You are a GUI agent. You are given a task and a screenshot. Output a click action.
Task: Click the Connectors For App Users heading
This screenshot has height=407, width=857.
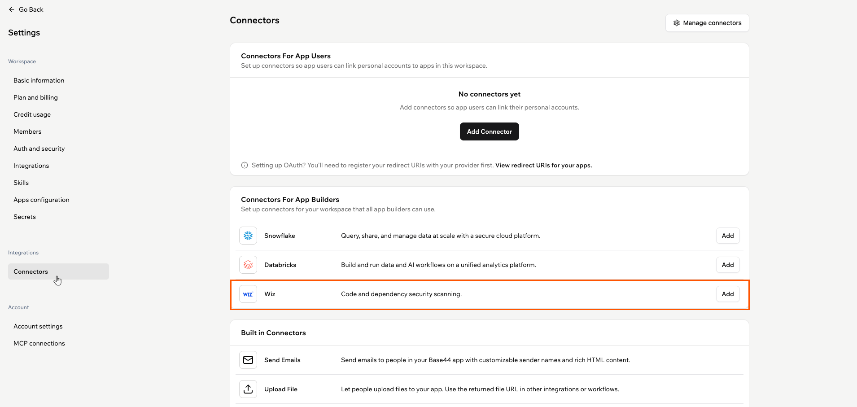(286, 56)
